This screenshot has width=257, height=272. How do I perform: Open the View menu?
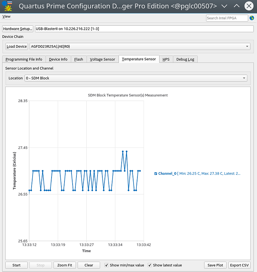pos(6,16)
